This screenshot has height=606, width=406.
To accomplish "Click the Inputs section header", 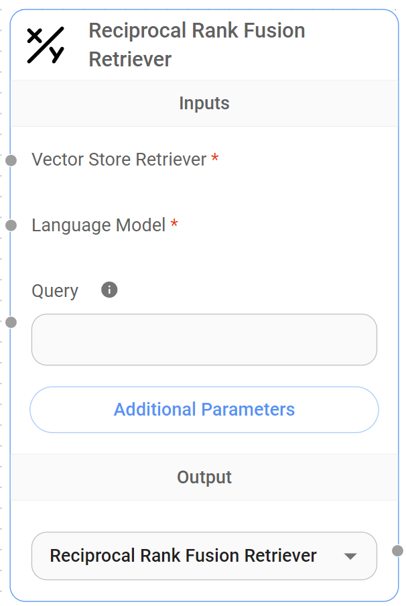I will pos(204,103).
